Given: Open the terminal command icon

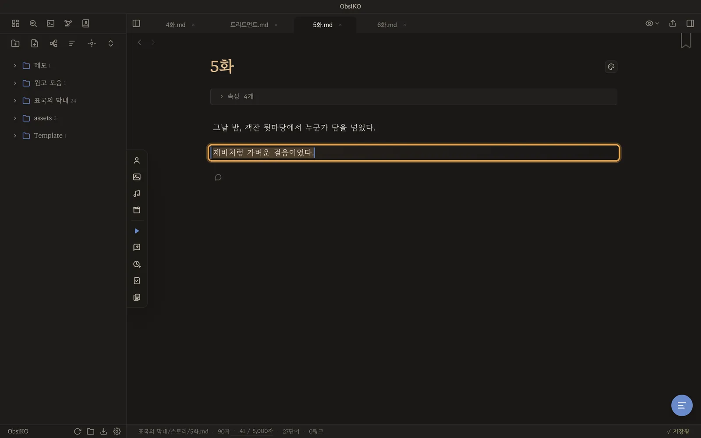Looking at the screenshot, I should [50, 23].
